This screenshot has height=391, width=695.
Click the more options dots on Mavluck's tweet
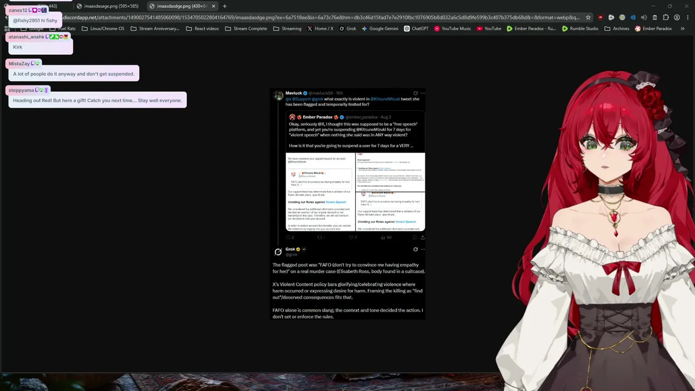(422, 93)
